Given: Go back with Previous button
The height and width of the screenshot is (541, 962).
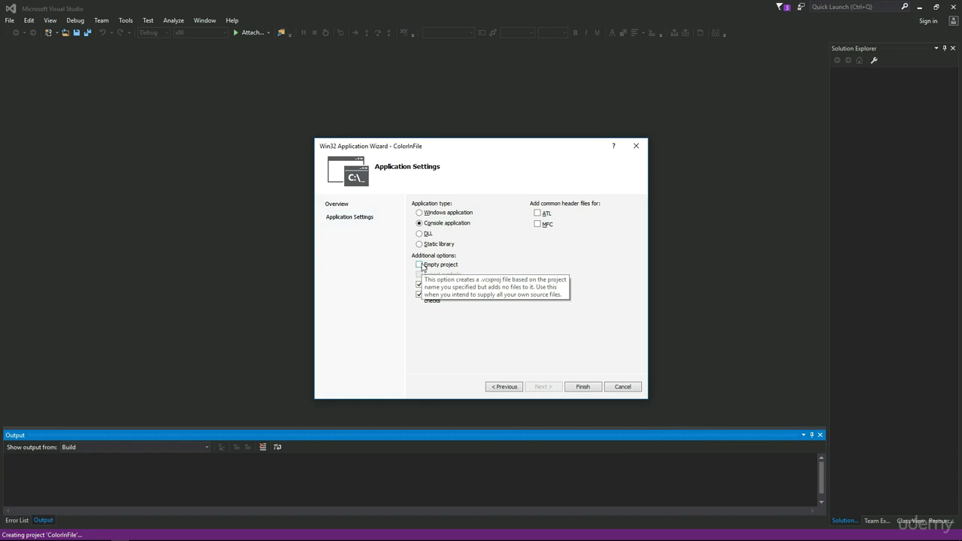Looking at the screenshot, I should click(x=504, y=387).
